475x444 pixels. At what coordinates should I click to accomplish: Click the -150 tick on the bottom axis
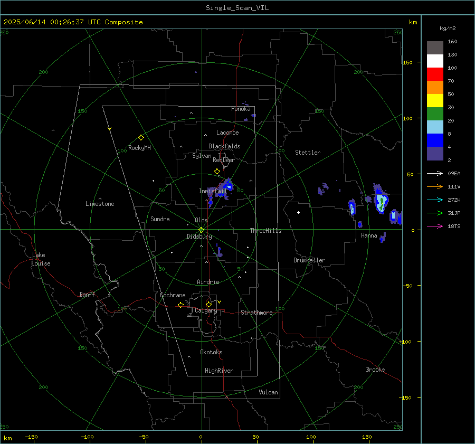click(x=31, y=437)
